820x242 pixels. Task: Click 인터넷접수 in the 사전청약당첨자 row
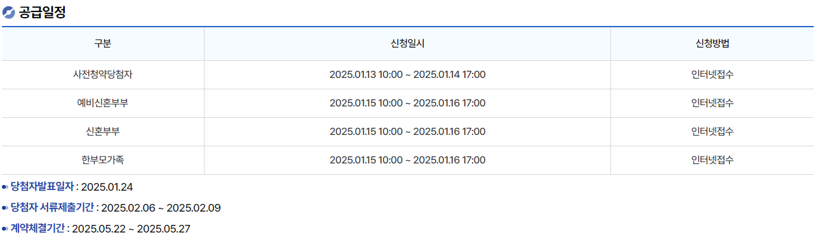coord(712,75)
